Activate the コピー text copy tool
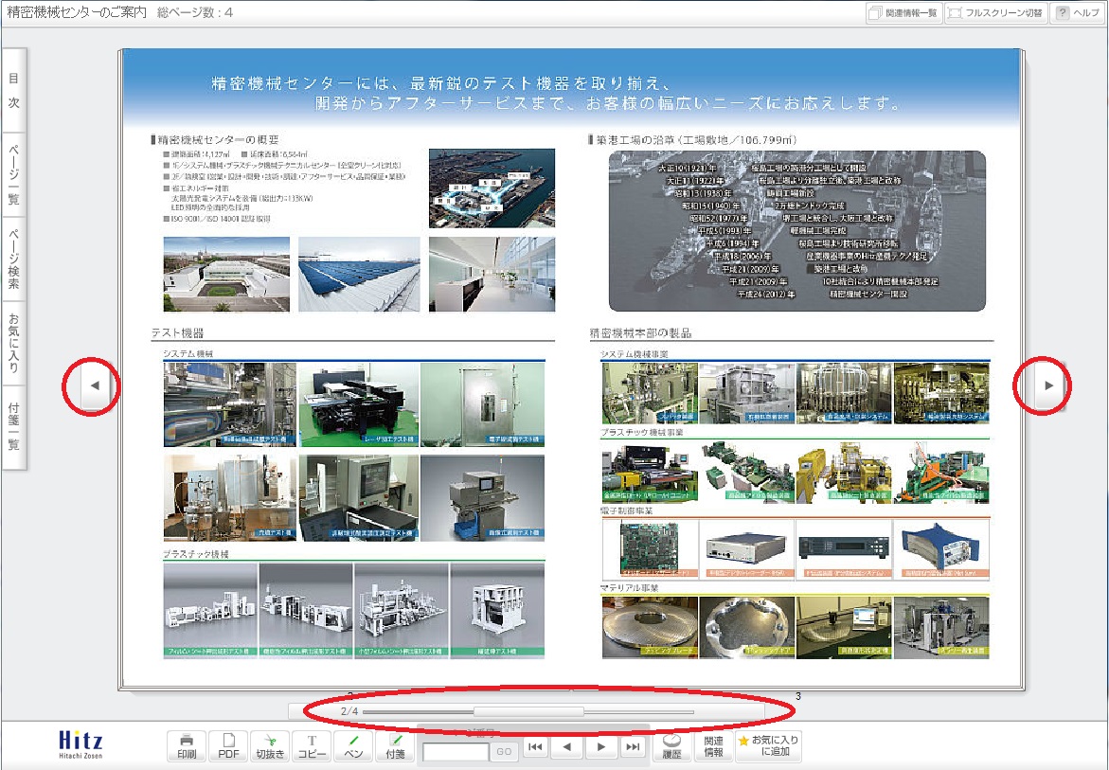This screenshot has height=770, width=1109. coord(312,746)
